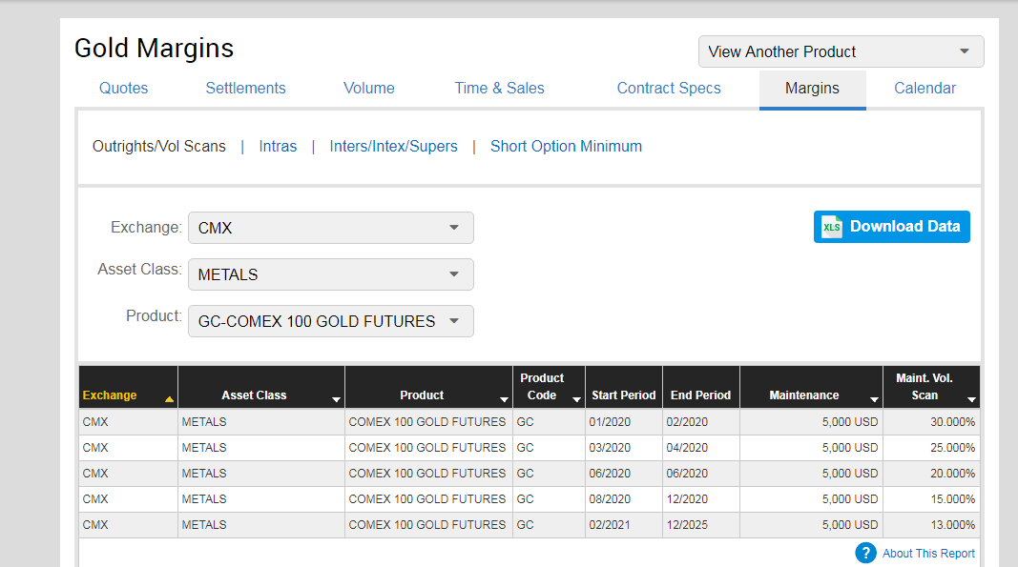The image size is (1018, 567).
Task: Open the View Another Product dropdown
Action: coord(841,51)
